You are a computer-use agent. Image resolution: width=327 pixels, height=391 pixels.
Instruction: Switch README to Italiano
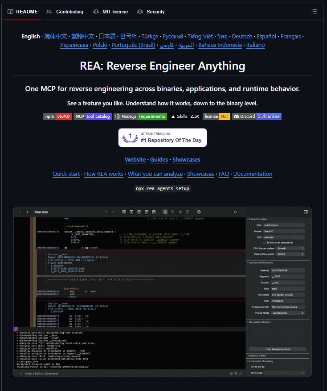[x=256, y=45]
